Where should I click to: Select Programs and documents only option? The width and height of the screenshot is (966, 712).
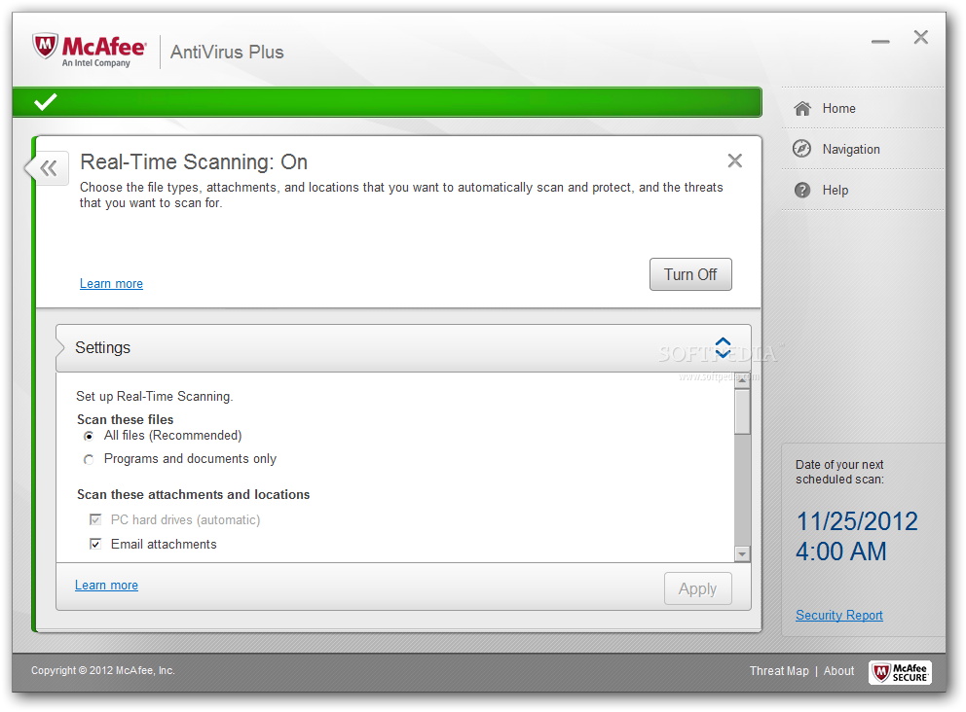(89, 459)
